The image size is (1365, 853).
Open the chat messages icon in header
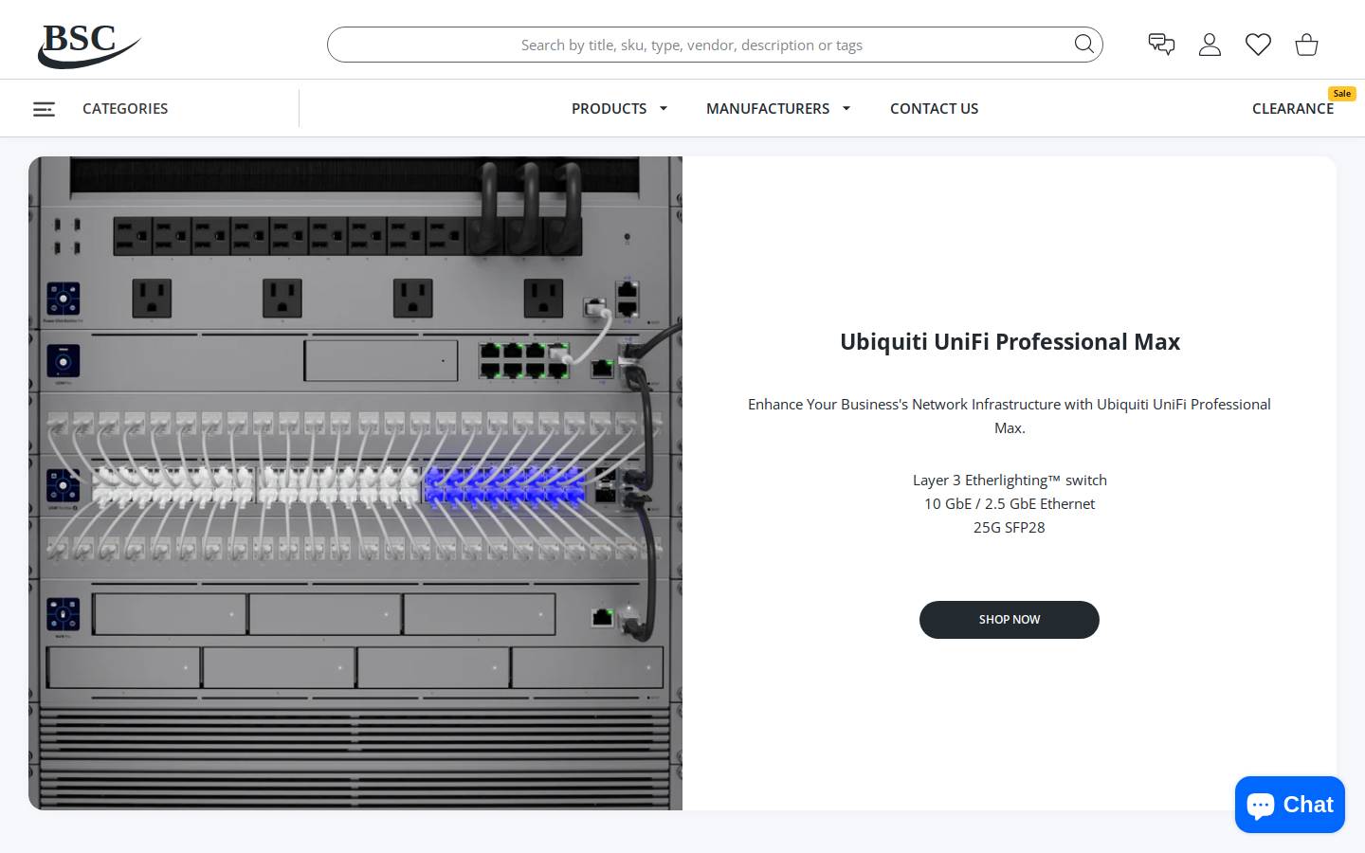pyautogui.click(x=1161, y=45)
